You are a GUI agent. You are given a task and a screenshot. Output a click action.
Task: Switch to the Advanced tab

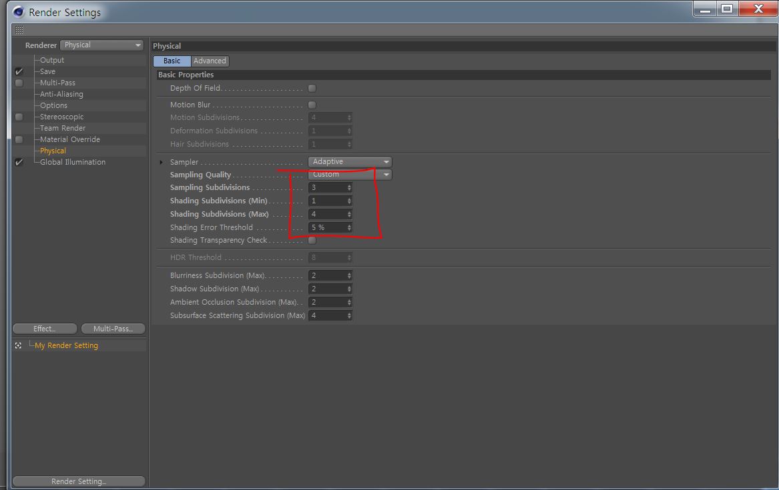pos(210,61)
